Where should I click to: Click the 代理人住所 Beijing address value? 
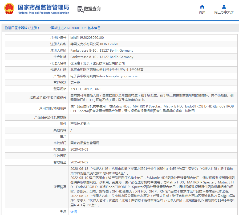pos(107,70)
